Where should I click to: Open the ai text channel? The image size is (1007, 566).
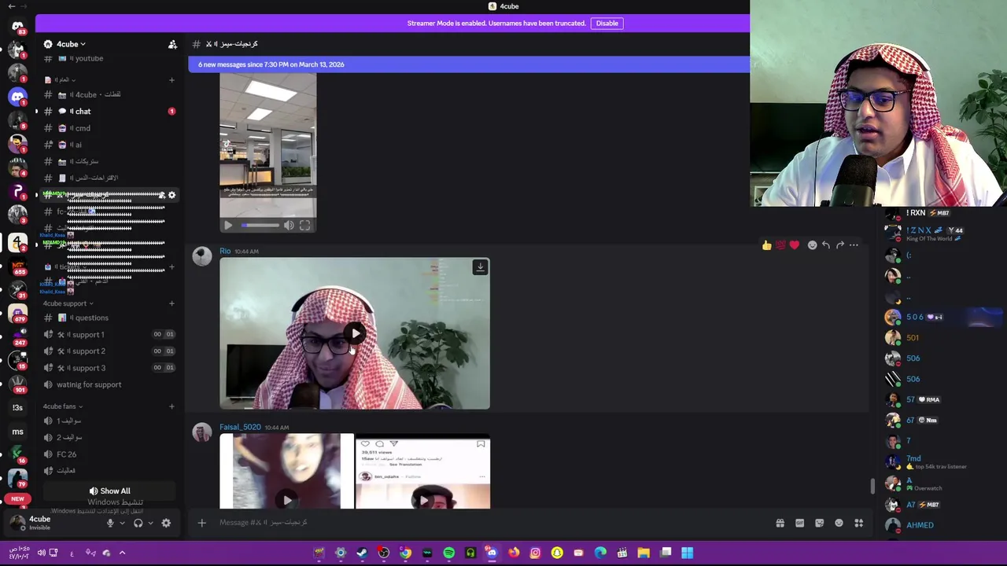click(110, 145)
